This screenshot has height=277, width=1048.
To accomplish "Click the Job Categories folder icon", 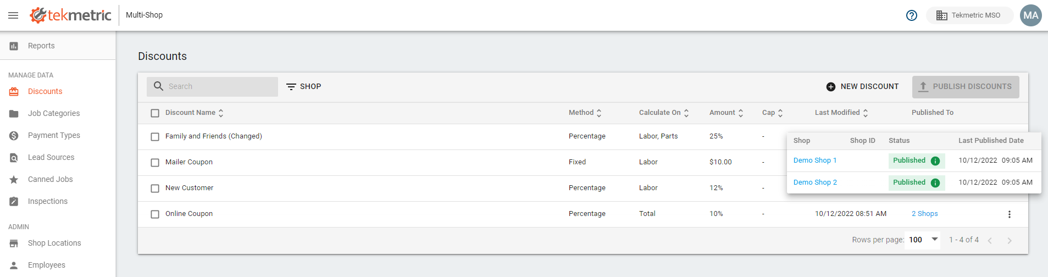I will [14, 114].
